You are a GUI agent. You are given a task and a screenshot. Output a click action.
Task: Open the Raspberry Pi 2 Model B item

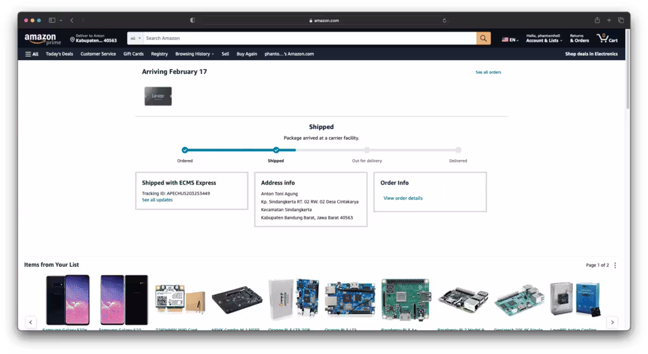[x=463, y=300]
